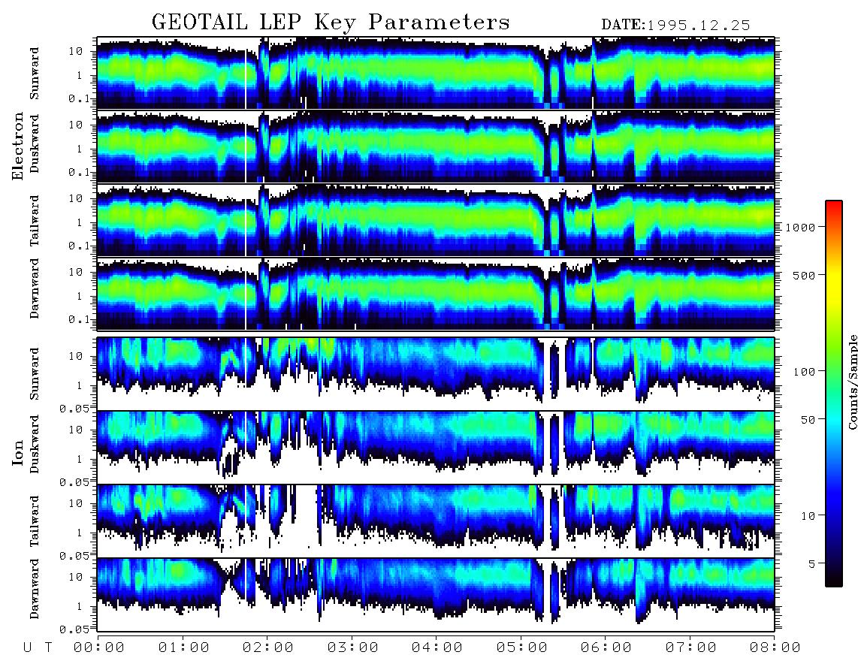
Task: Click the '100' color scale label
Action: [x=804, y=372]
